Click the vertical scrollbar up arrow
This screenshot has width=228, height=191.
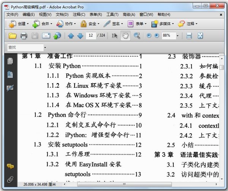pos(222,59)
